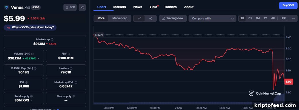This screenshot has width=299, height=110.
Task: Click the $1.88B TVL value
Action: pos(24,87)
